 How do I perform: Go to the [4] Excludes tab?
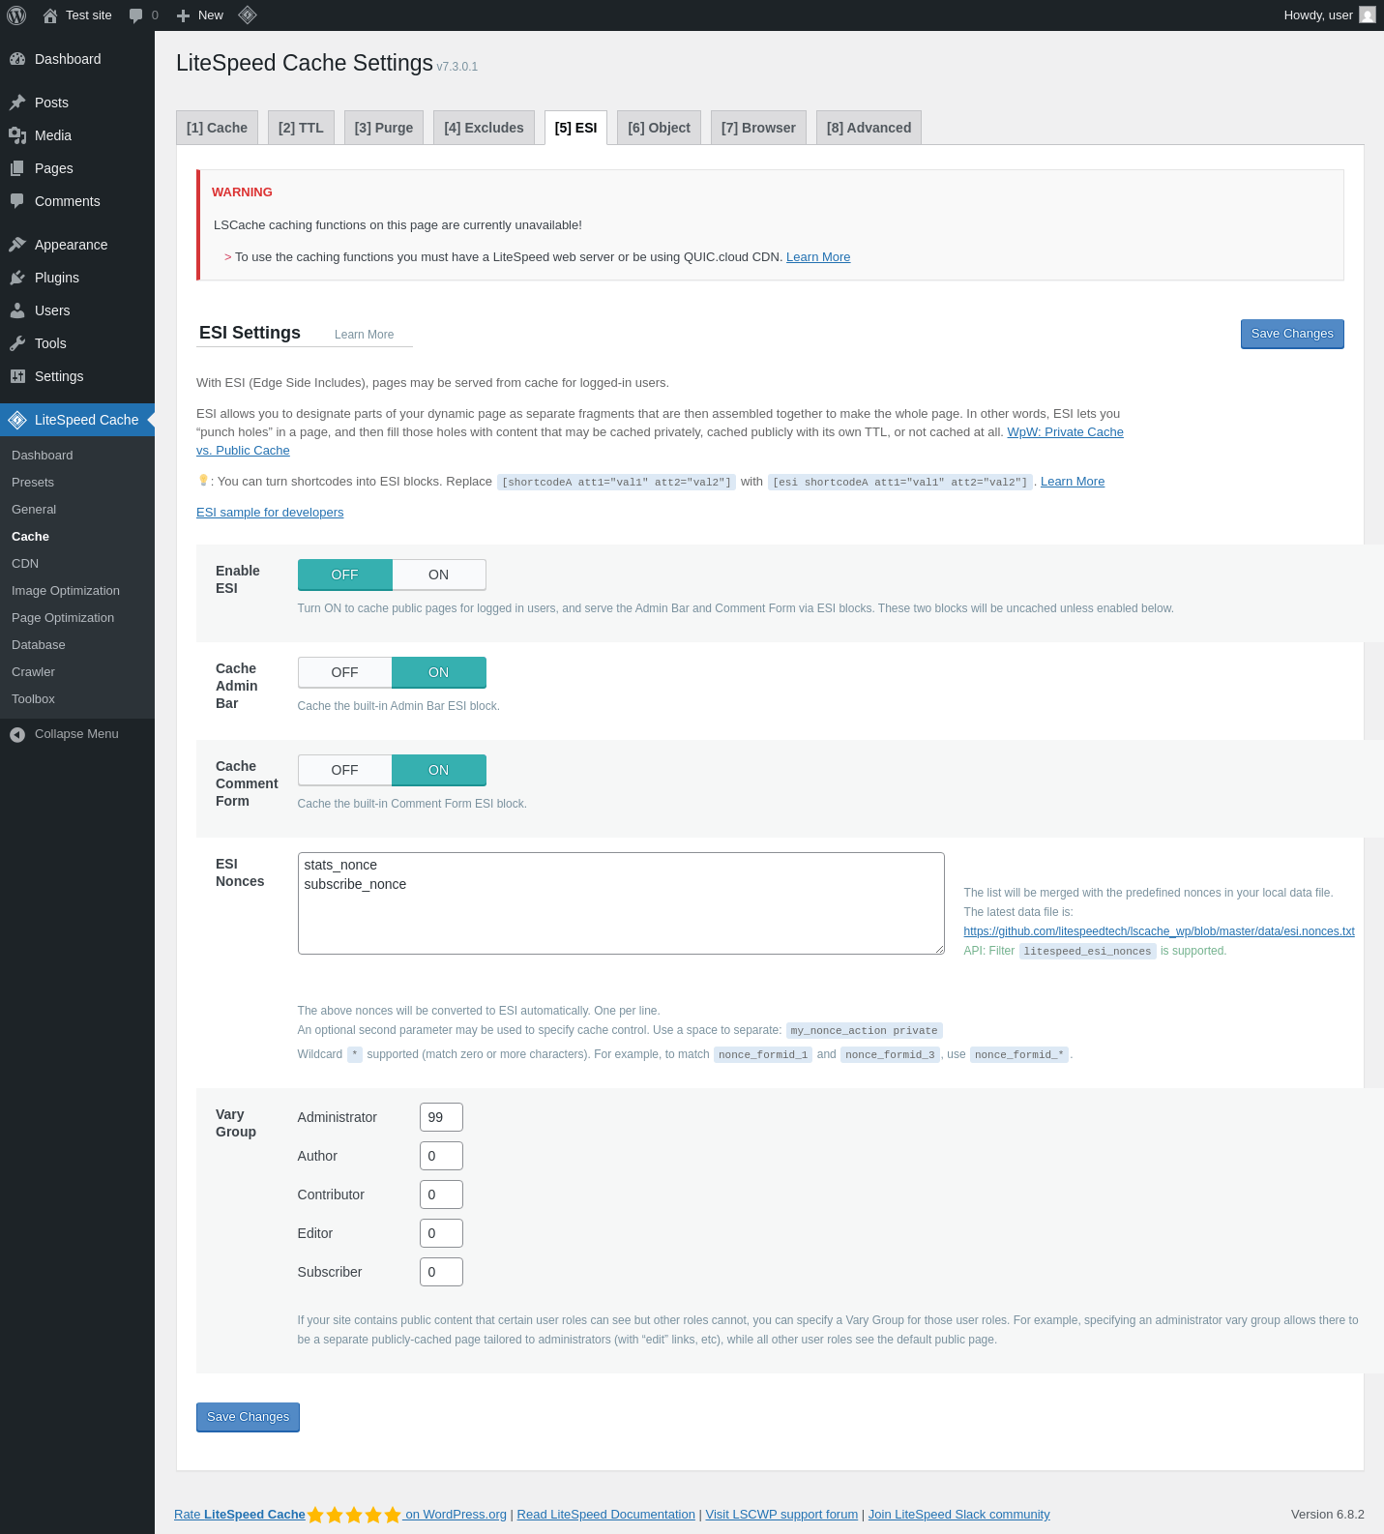(484, 128)
